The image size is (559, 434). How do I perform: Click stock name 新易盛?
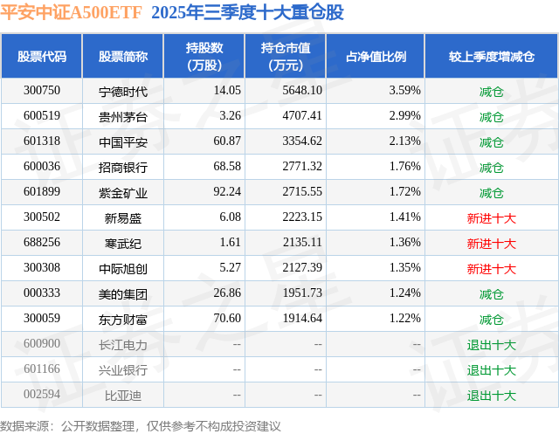click(123, 218)
